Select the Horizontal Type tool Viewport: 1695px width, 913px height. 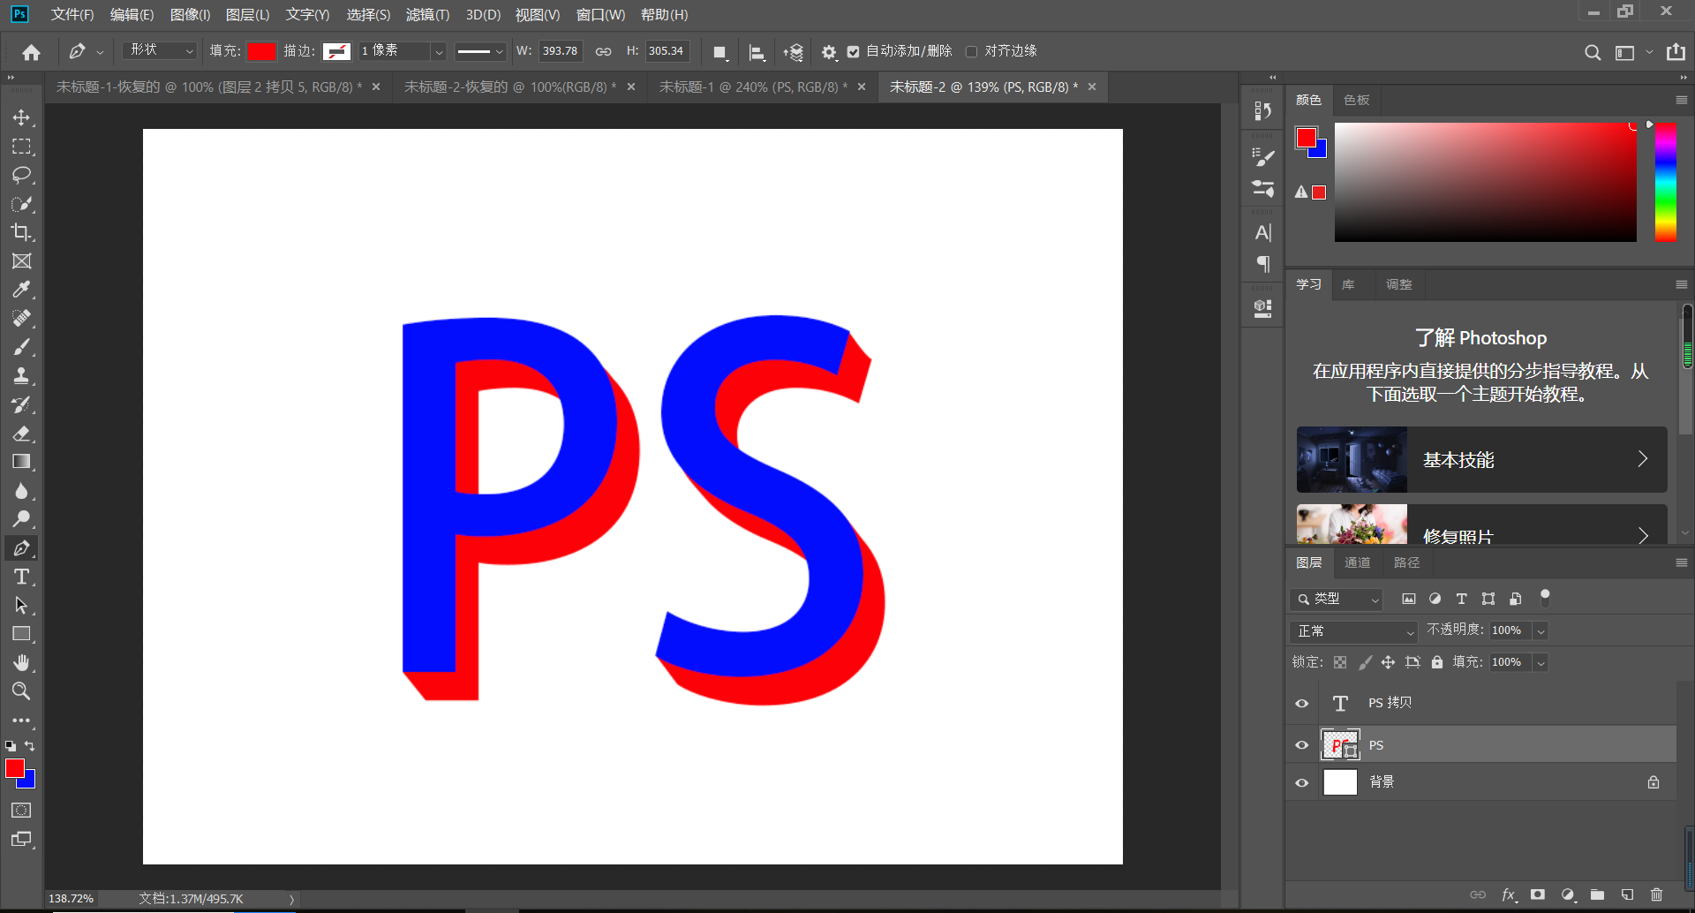pos(21,577)
